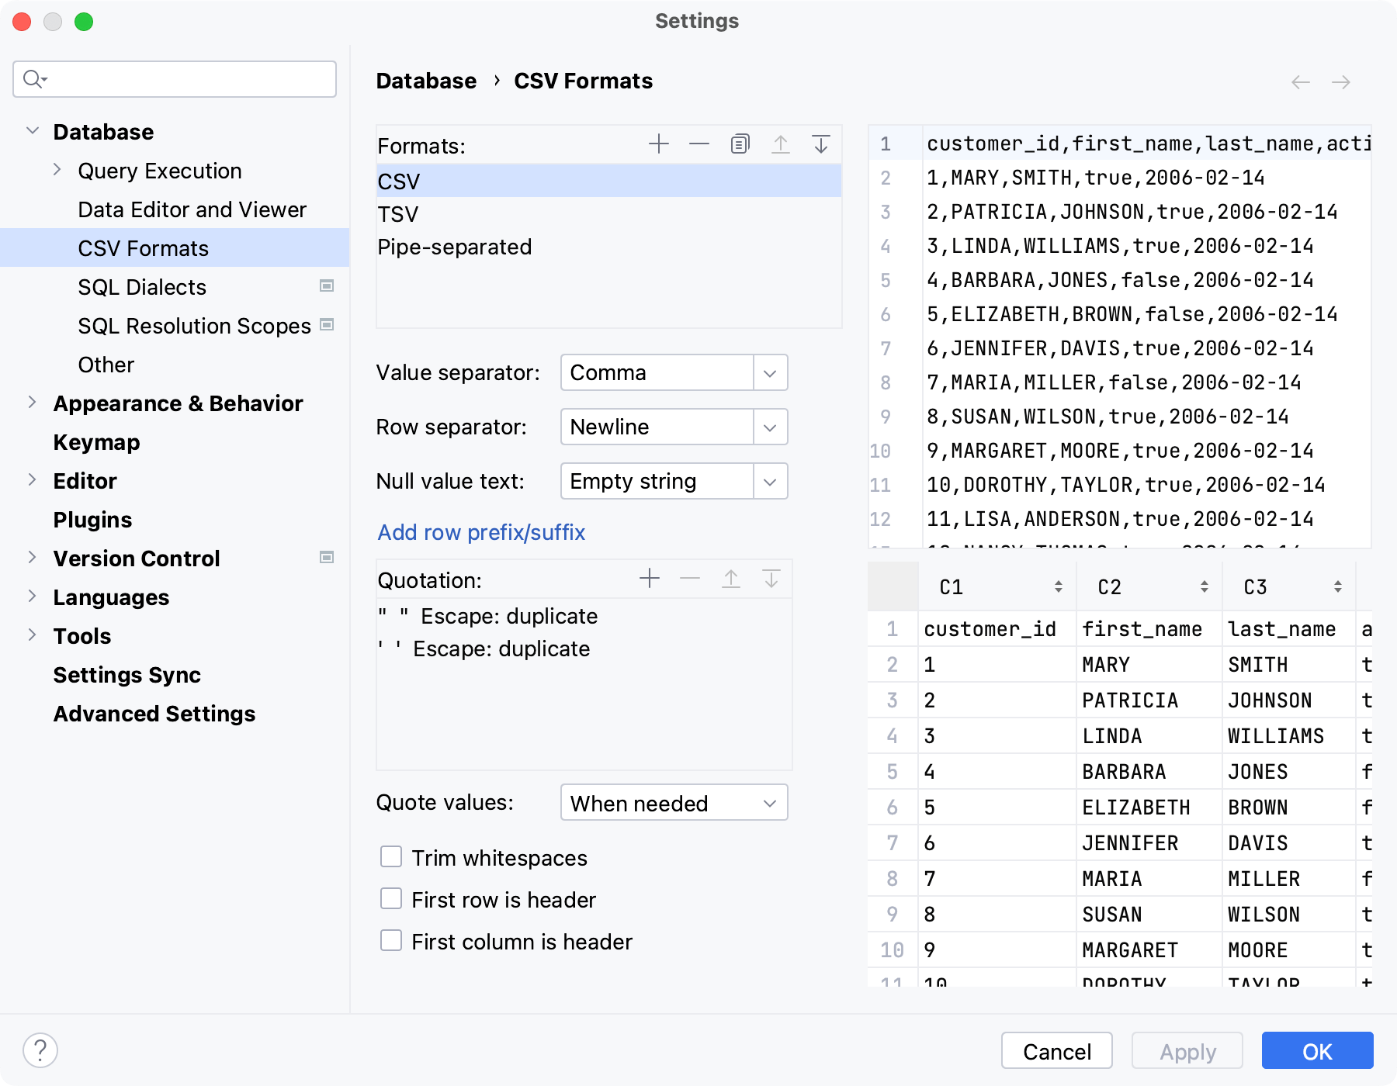Add a new quotation rule with the plus icon
This screenshot has width=1397, height=1086.
coord(649,578)
